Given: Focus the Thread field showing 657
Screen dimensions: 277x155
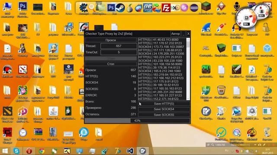Looking at the screenshot, I should [119, 46].
